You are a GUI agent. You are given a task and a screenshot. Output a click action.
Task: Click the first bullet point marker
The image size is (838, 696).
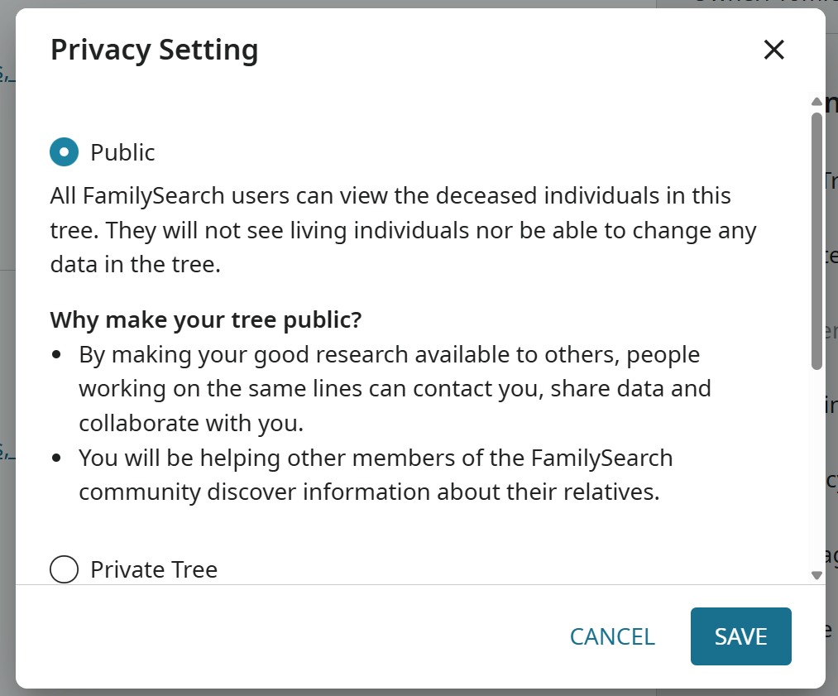tap(56, 355)
